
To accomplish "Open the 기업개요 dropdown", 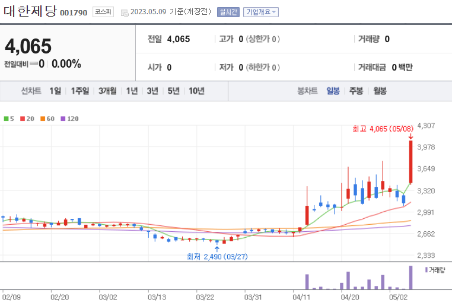I will [x=261, y=12].
